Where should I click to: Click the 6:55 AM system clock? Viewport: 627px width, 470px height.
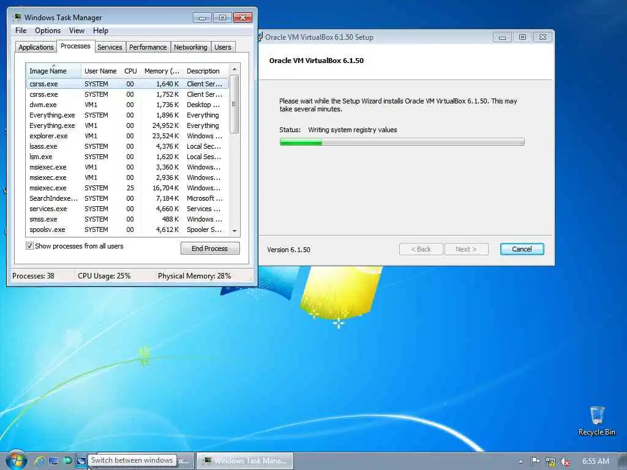[595, 461]
